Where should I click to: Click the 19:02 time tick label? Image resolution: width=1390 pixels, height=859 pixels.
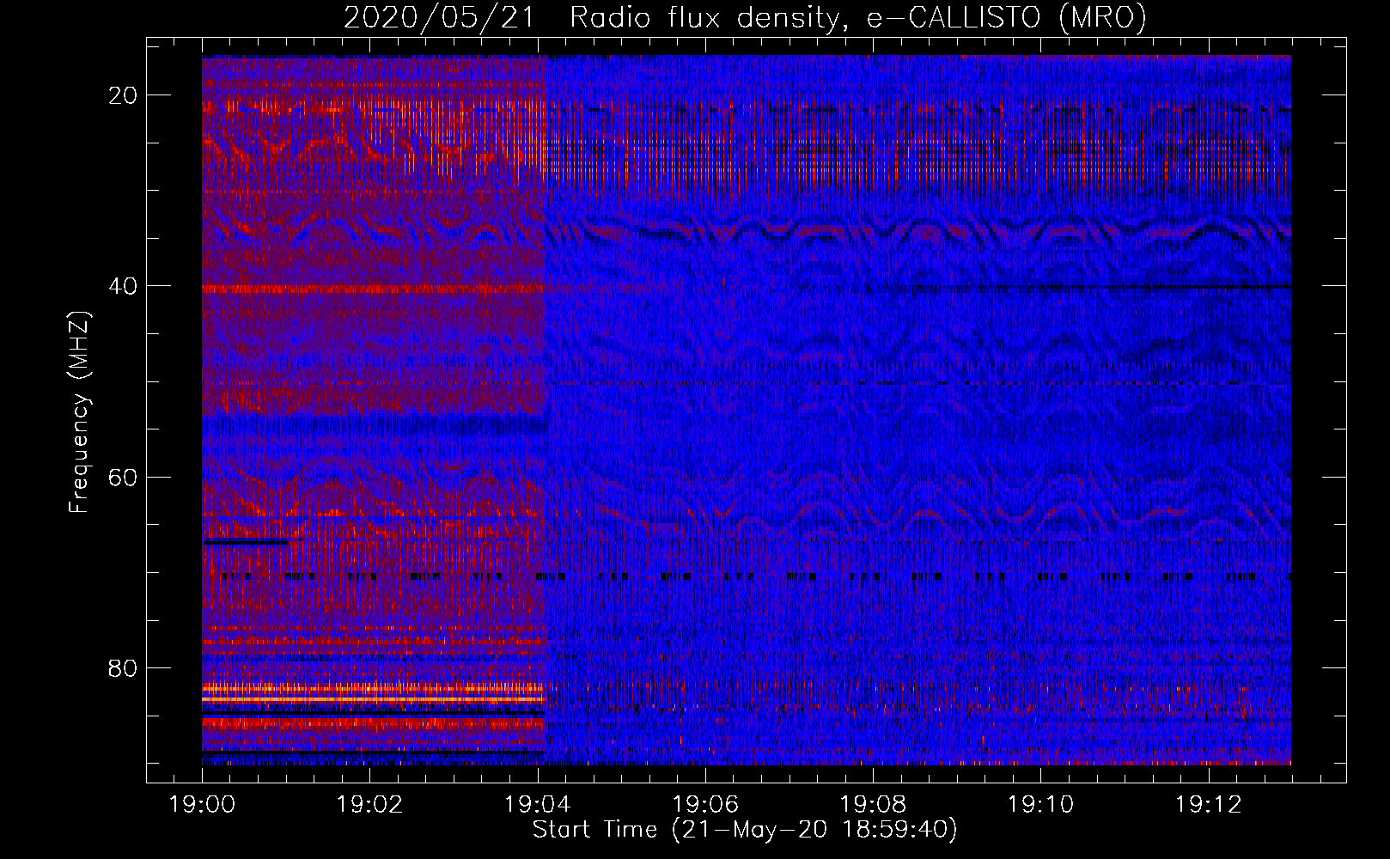(369, 805)
